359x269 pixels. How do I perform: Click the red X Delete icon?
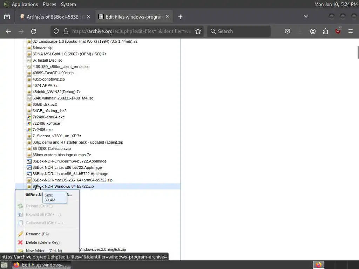(x=20, y=242)
